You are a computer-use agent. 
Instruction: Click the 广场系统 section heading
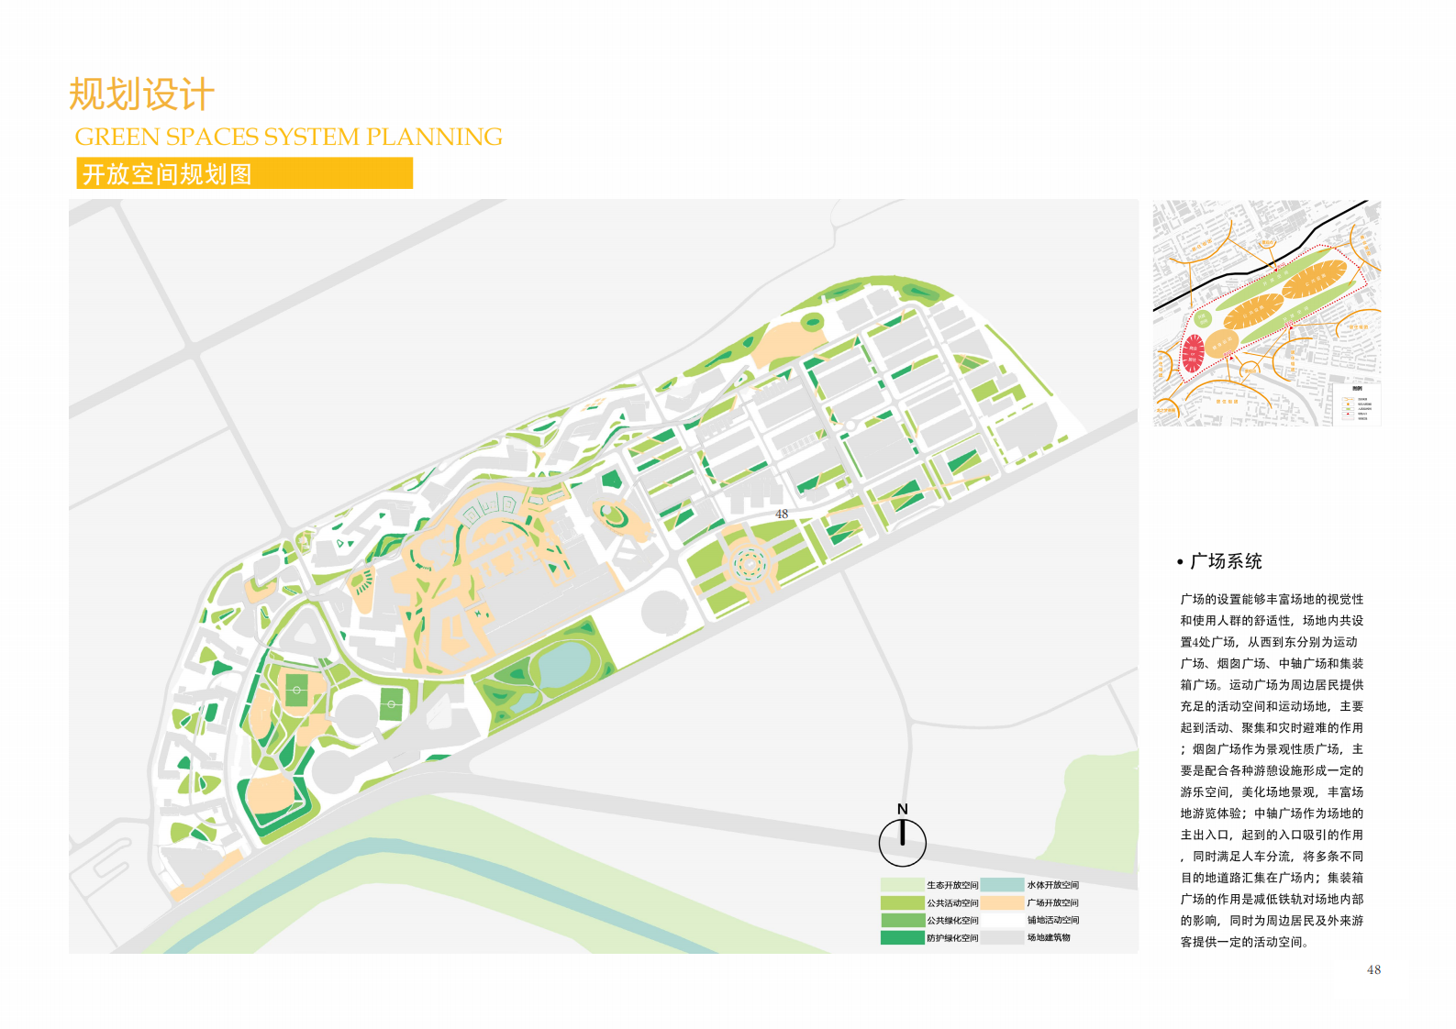(1226, 561)
